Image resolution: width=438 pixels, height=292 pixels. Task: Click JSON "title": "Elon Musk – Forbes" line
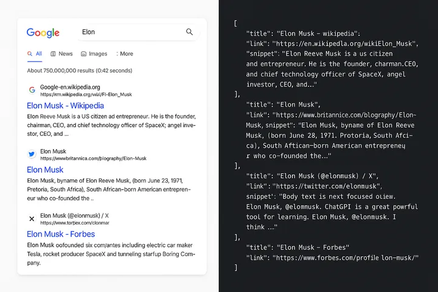(x=297, y=248)
